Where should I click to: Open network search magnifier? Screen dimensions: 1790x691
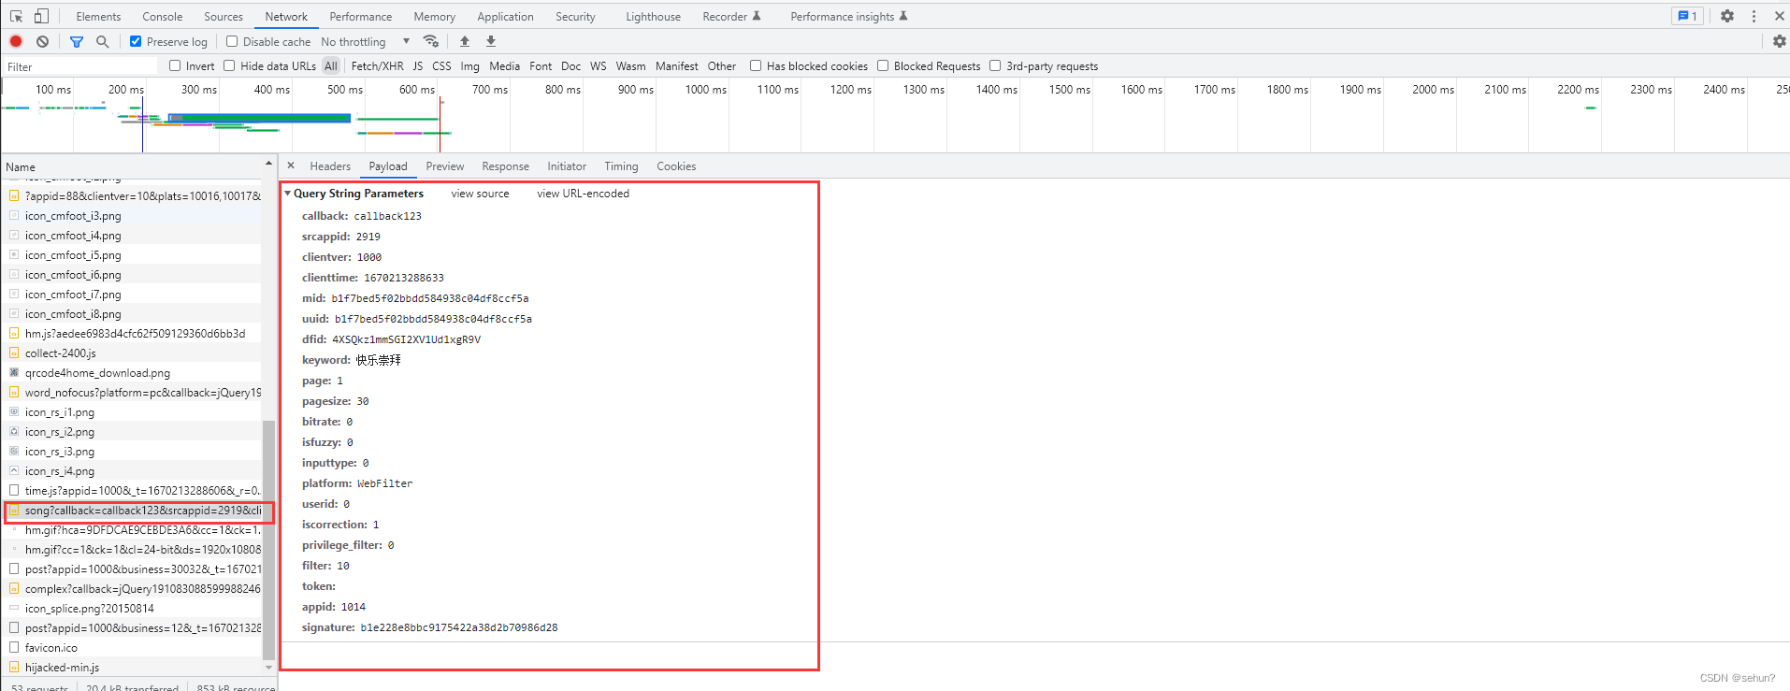[103, 41]
